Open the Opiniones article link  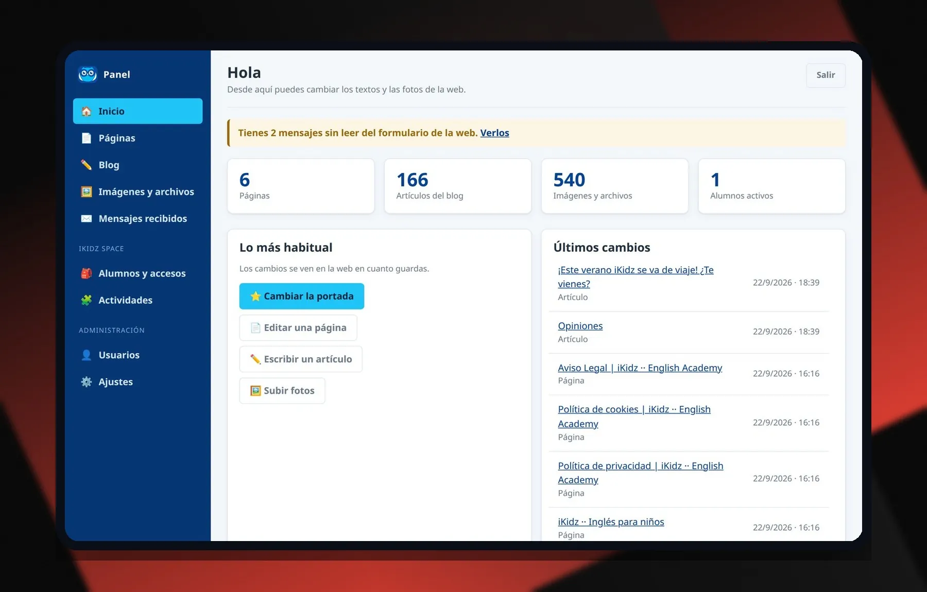580,326
